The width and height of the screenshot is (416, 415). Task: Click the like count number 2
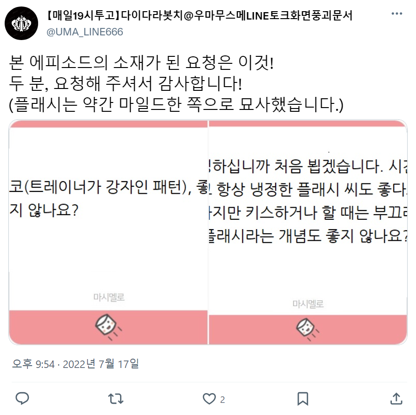[222, 399]
